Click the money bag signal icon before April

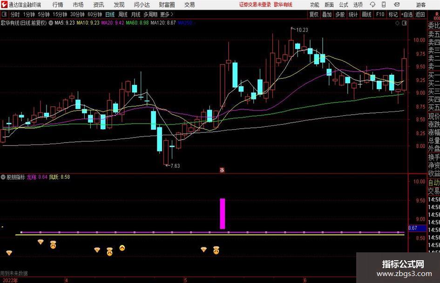53,244
